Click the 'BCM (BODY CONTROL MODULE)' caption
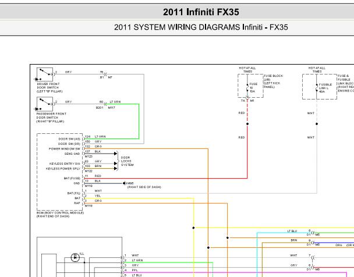The width and height of the screenshot is (354, 277). click(x=60, y=213)
